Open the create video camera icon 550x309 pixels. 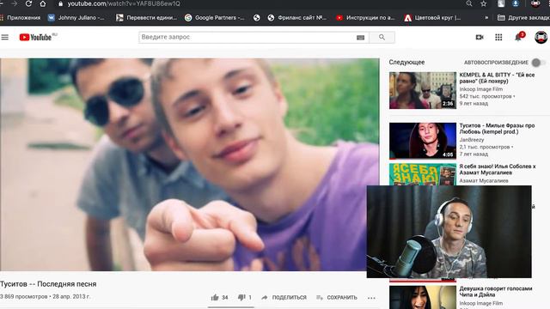(480, 37)
